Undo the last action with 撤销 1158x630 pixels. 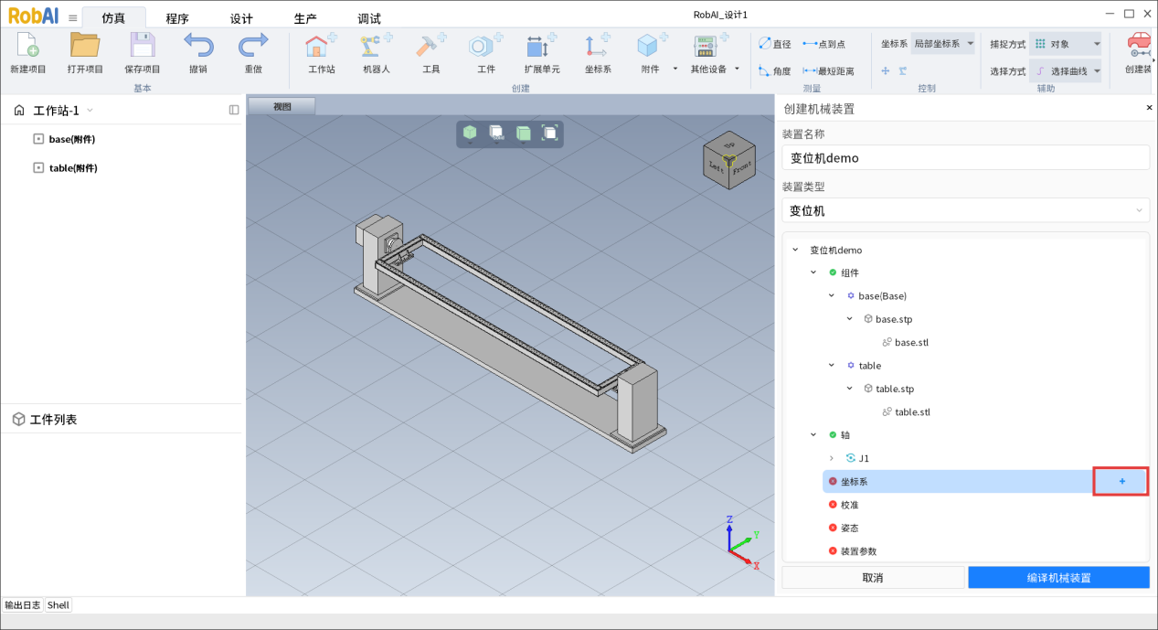(198, 46)
